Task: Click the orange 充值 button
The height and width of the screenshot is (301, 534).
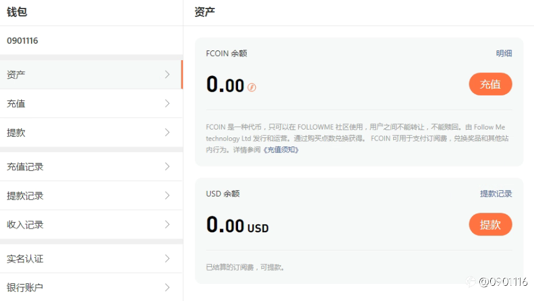Action: [x=490, y=84]
